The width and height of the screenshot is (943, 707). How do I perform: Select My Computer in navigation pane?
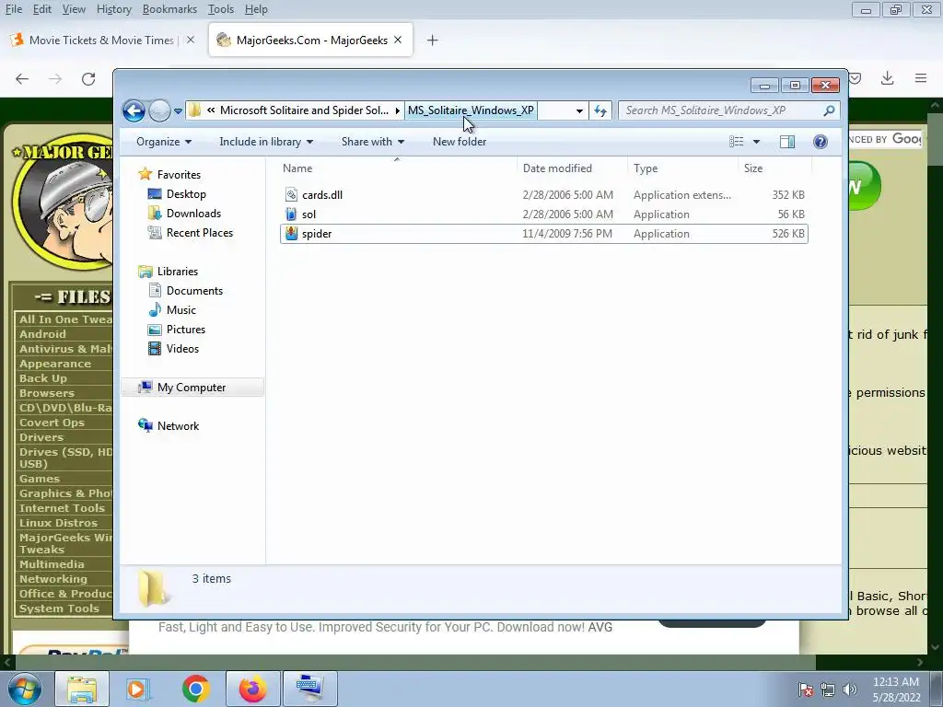point(192,388)
